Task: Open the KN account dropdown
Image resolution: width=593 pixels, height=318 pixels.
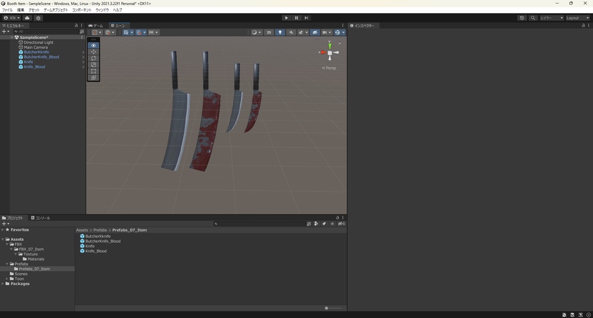Action: point(12,18)
